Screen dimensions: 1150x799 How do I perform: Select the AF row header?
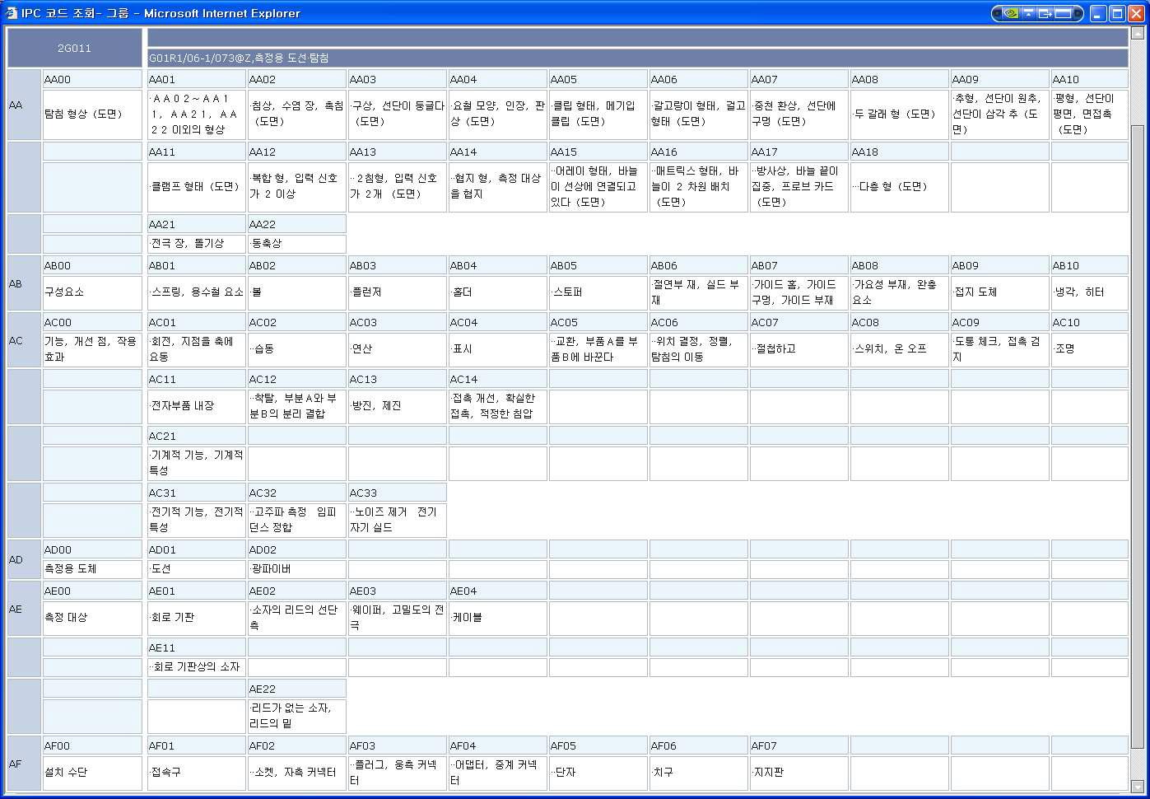coord(24,764)
